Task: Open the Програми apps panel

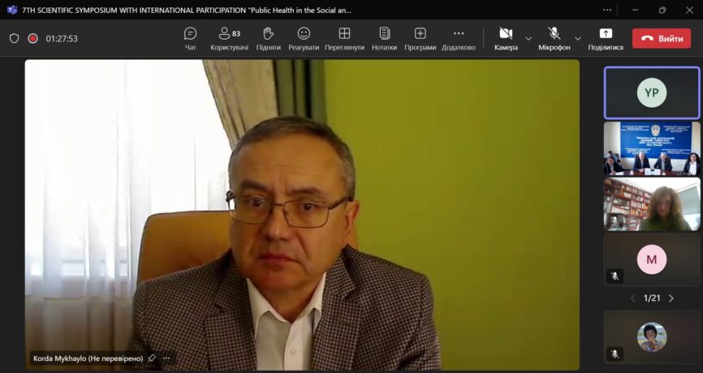Action: pyautogui.click(x=420, y=37)
